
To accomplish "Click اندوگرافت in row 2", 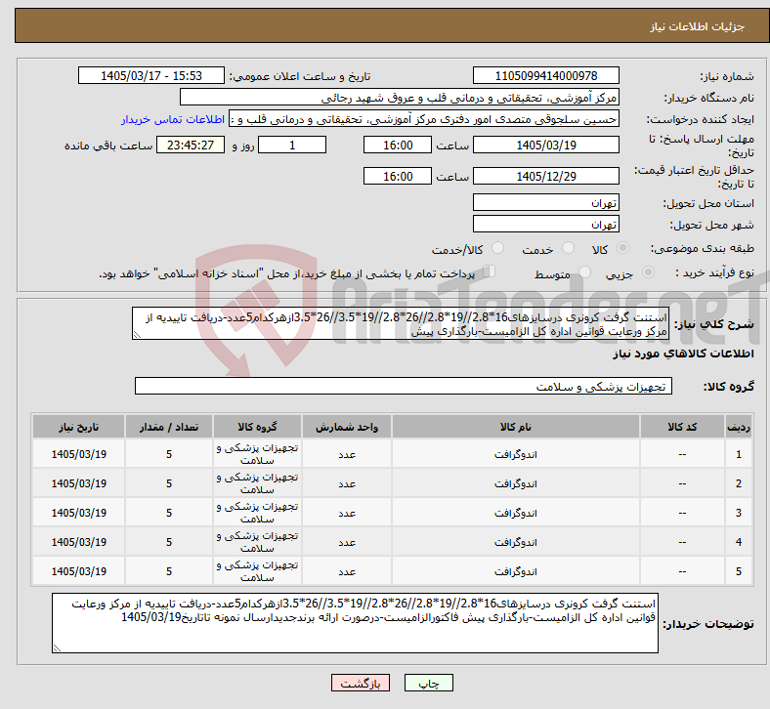I will (x=516, y=484).
